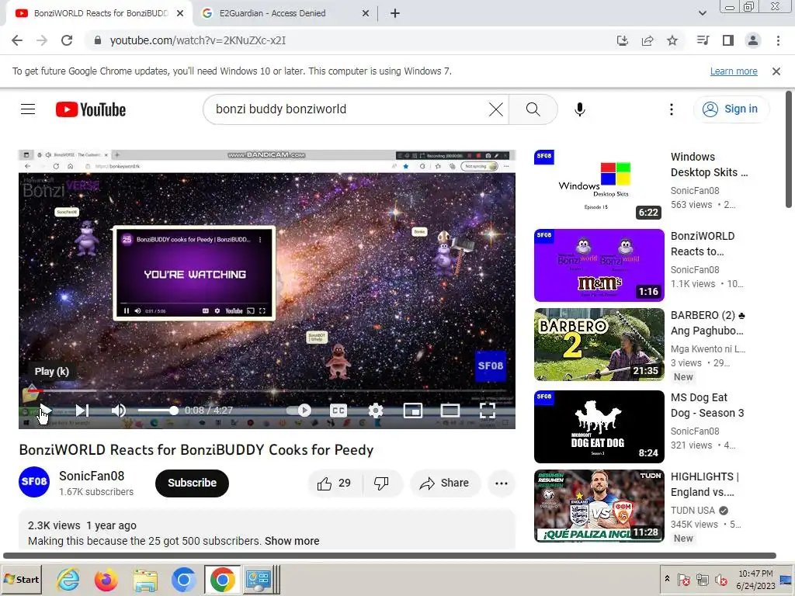Mute the video with speaker icon

[x=119, y=411]
